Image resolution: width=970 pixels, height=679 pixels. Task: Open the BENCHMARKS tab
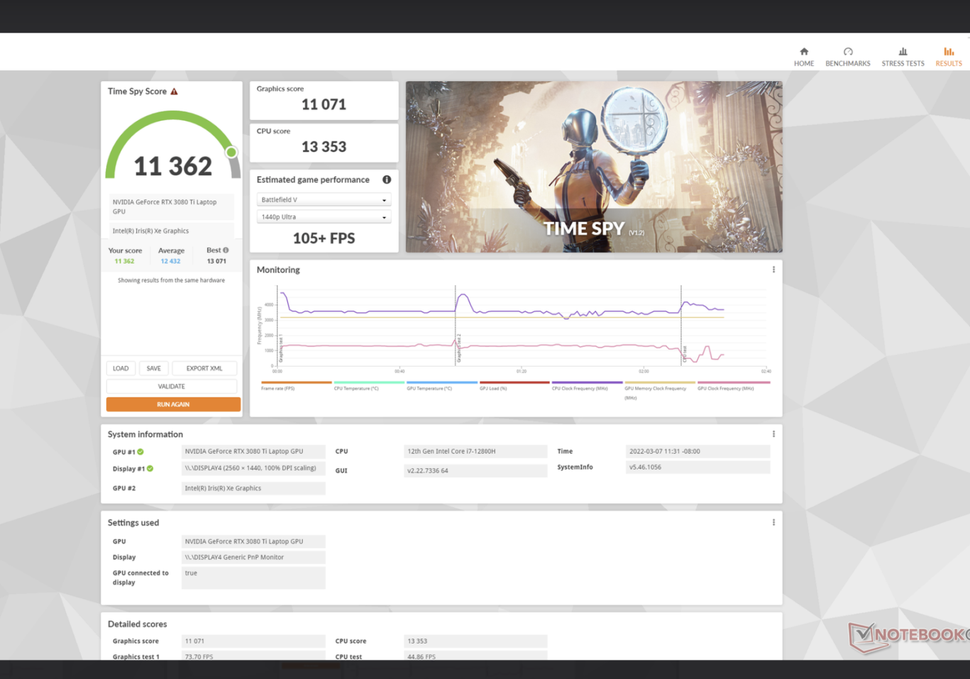coord(847,57)
